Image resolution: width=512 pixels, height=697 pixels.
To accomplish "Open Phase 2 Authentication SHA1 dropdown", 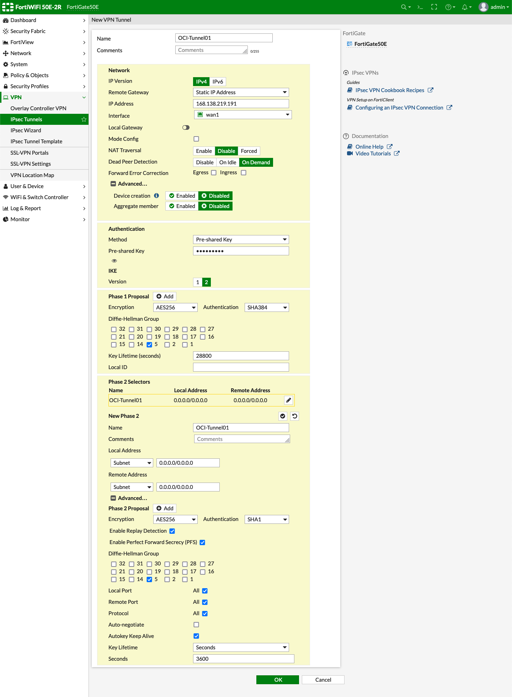I will (267, 520).
